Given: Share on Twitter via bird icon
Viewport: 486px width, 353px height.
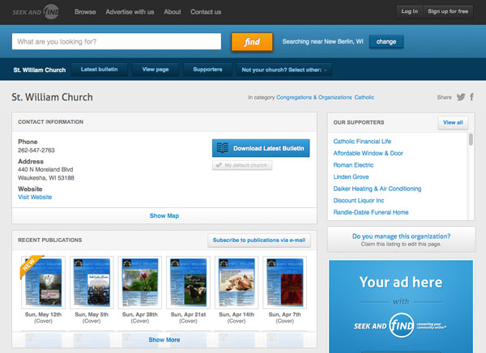Looking at the screenshot, I should coord(461,97).
